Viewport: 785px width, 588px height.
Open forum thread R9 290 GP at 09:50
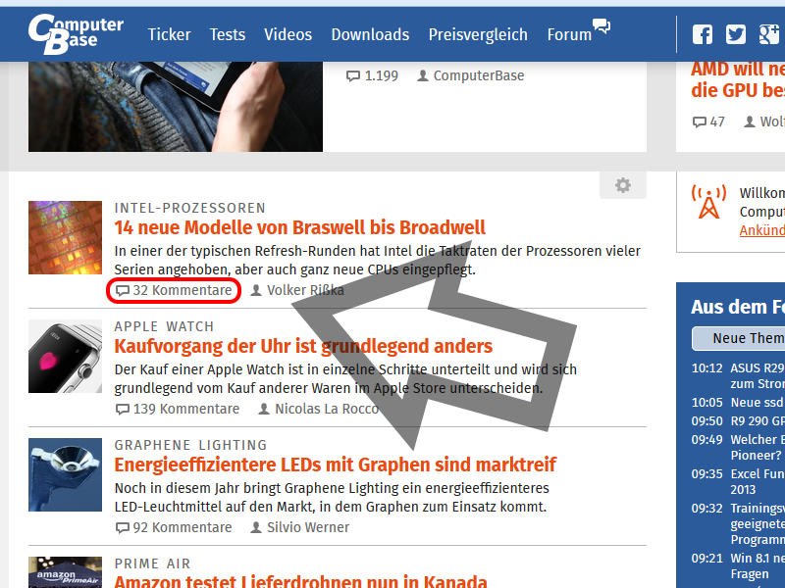pyautogui.click(x=758, y=421)
